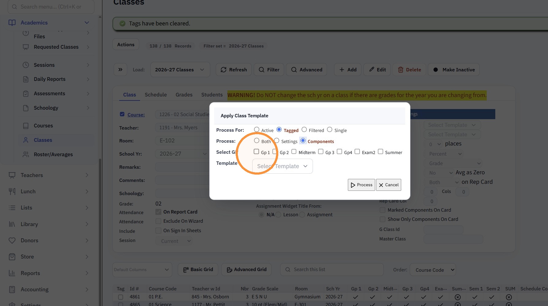Collapse the Academics menu chevron
Image resolution: width=548 pixels, height=306 pixels.
(87, 23)
